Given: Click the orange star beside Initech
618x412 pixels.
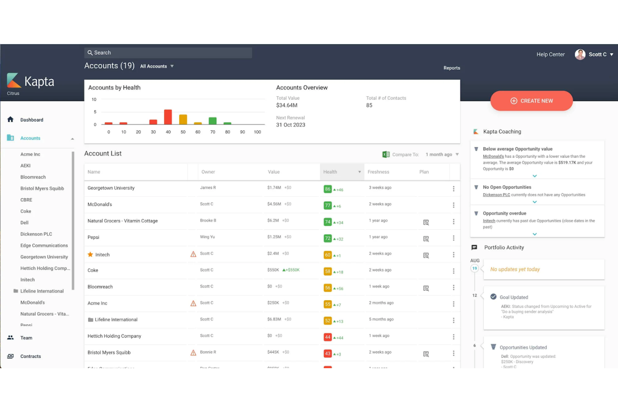Looking at the screenshot, I should (x=90, y=254).
